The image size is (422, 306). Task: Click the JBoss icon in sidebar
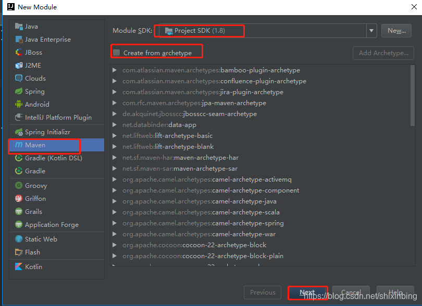tap(19, 53)
